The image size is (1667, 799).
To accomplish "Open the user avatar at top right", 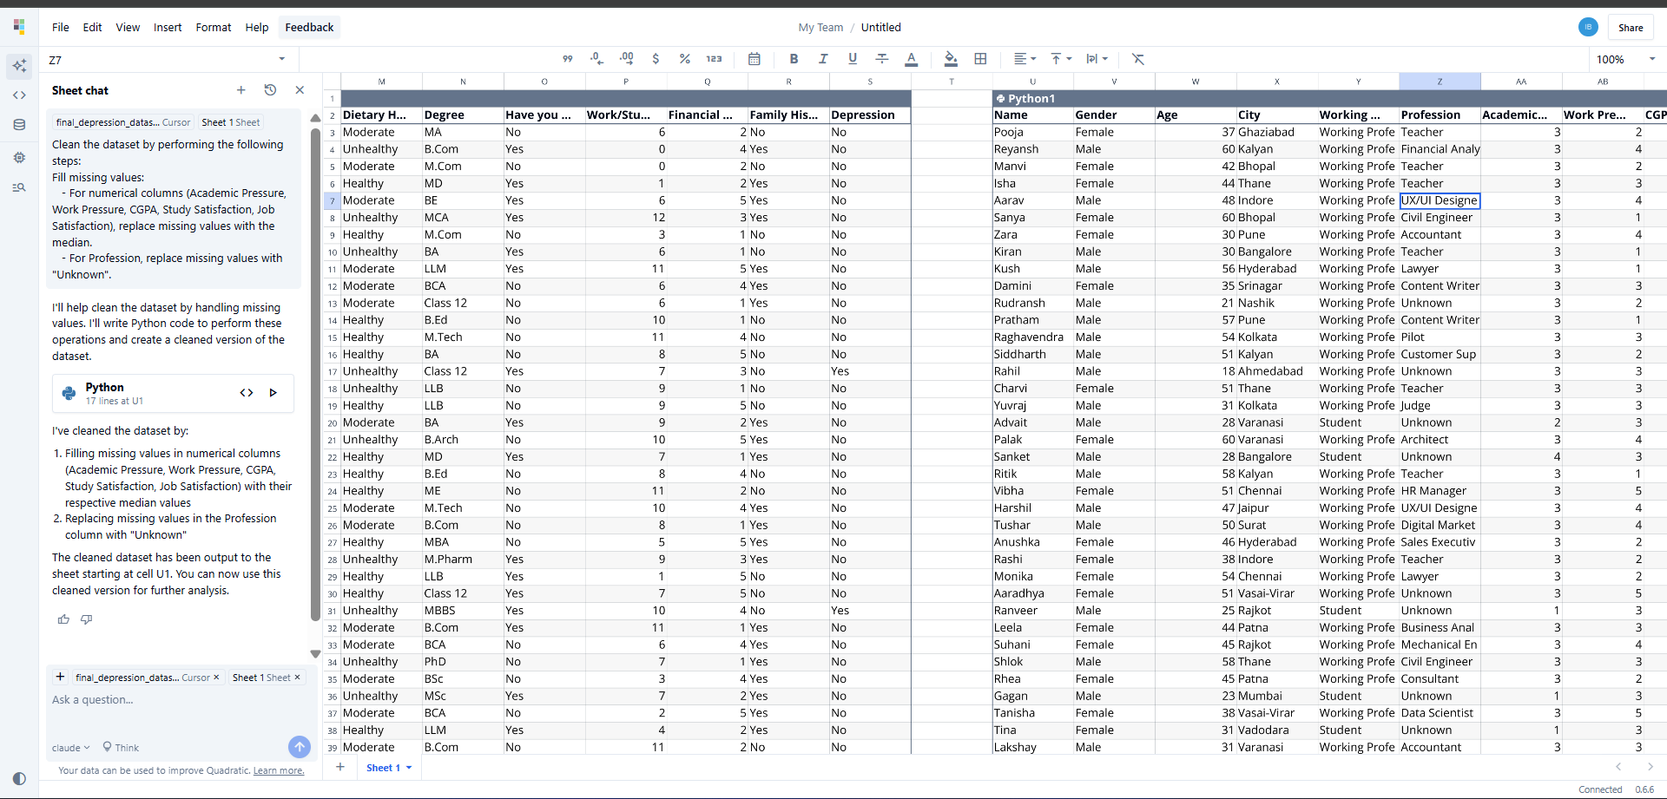I will pos(1588,27).
